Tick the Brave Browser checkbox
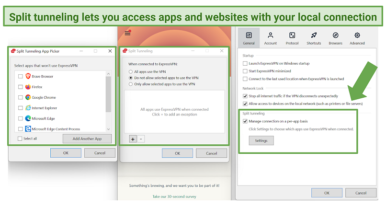The height and width of the screenshot is (208, 386). tap(21, 76)
